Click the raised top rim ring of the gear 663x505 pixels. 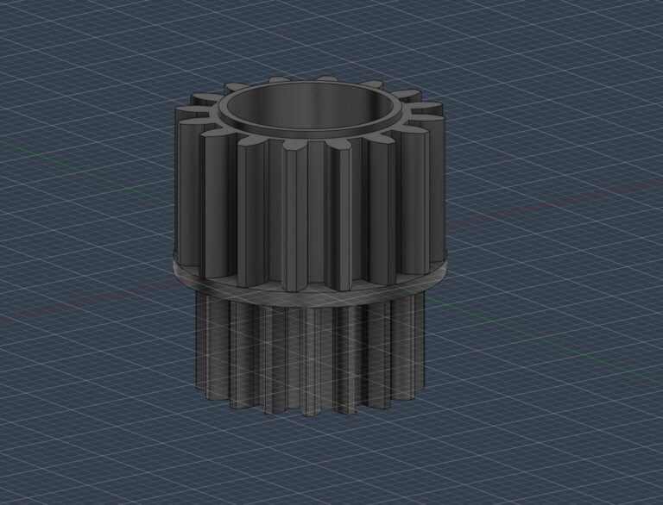coord(311,133)
